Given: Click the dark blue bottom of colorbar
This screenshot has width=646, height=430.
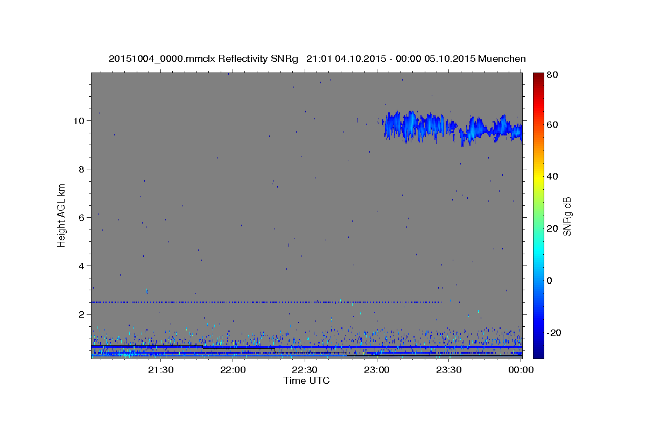Looking at the screenshot, I should click(538, 352).
